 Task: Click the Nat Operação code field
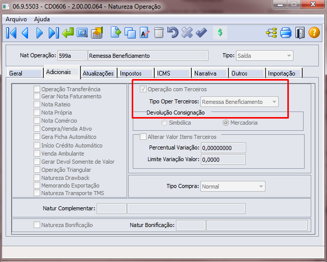pos(72,56)
